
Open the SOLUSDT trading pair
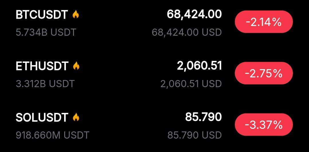pos(42,117)
